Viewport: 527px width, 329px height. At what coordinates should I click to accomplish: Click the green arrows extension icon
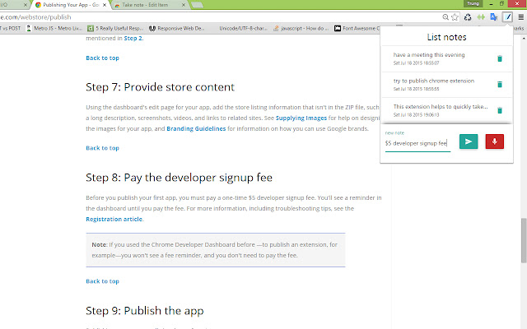click(481, 17)
